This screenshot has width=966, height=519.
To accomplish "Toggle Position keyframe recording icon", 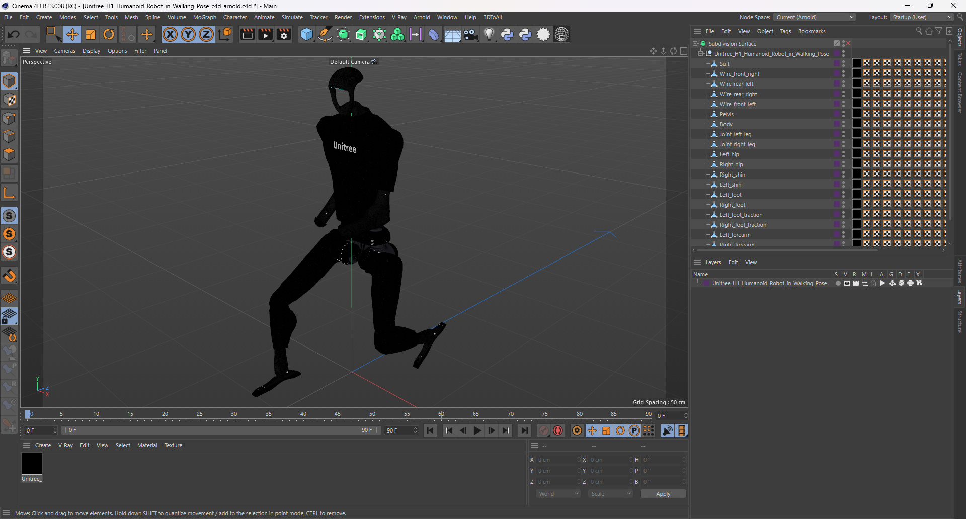I will click(592, 430).
